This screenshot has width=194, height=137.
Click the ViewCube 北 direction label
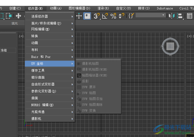[170, 38]
